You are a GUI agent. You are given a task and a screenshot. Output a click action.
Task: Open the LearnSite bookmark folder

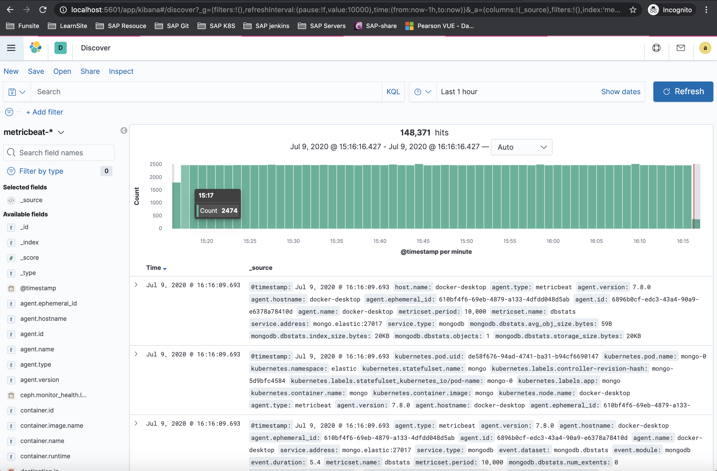(x=67, y=26)
